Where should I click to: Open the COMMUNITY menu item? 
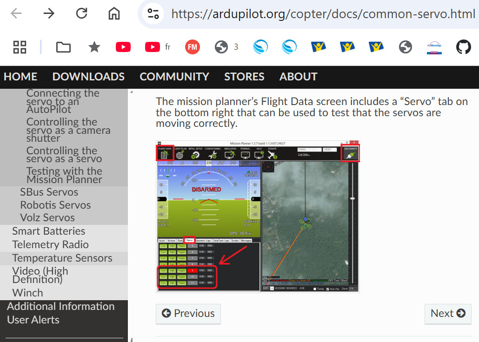pos(174,77)
